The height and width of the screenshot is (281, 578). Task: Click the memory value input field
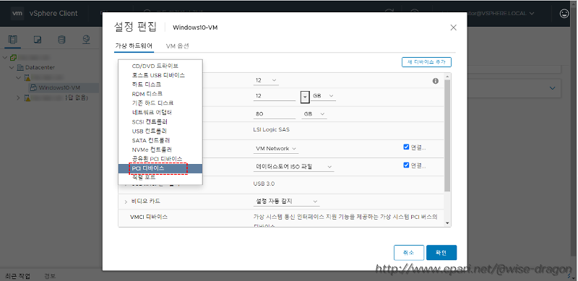coord(275,96)
